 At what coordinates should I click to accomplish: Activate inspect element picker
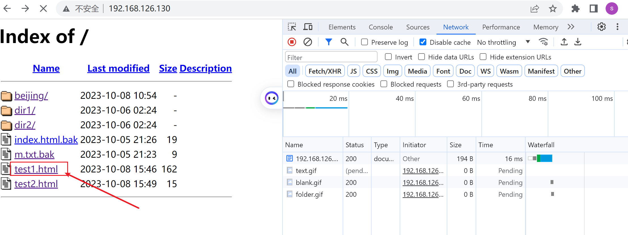292,27
